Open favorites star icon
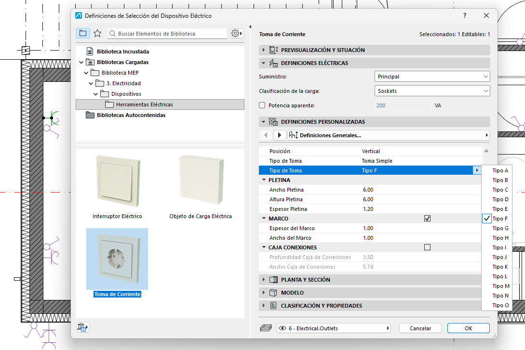Image resolution: width=525 pixels, height=350 pixels. [x=97, y=33]
